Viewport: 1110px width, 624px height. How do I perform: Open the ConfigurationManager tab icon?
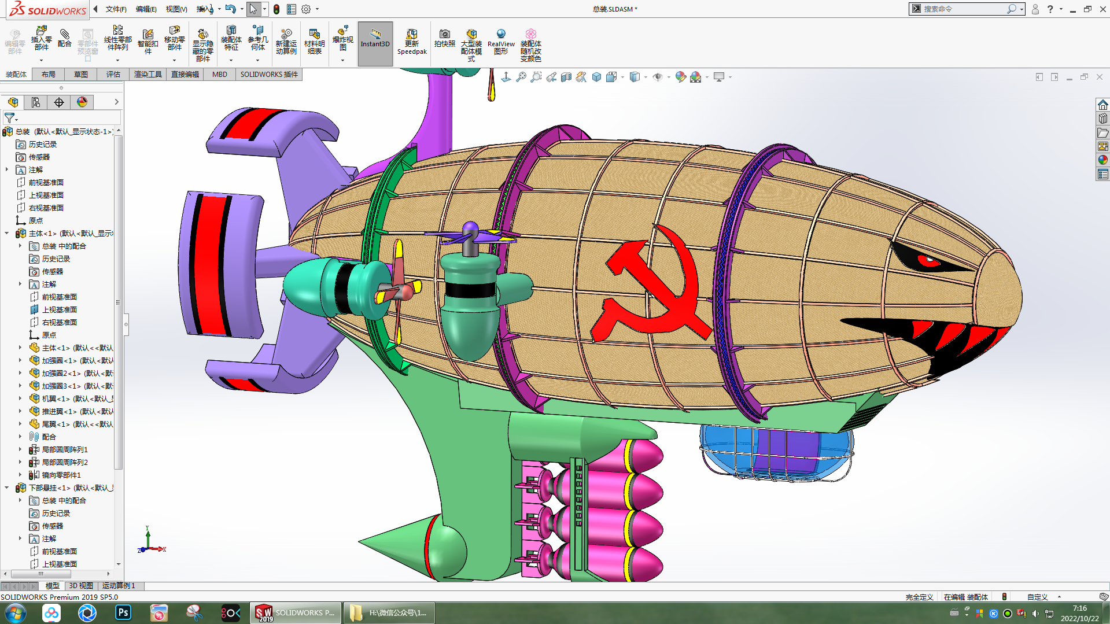pyautogui.click(x=36, y=102)
